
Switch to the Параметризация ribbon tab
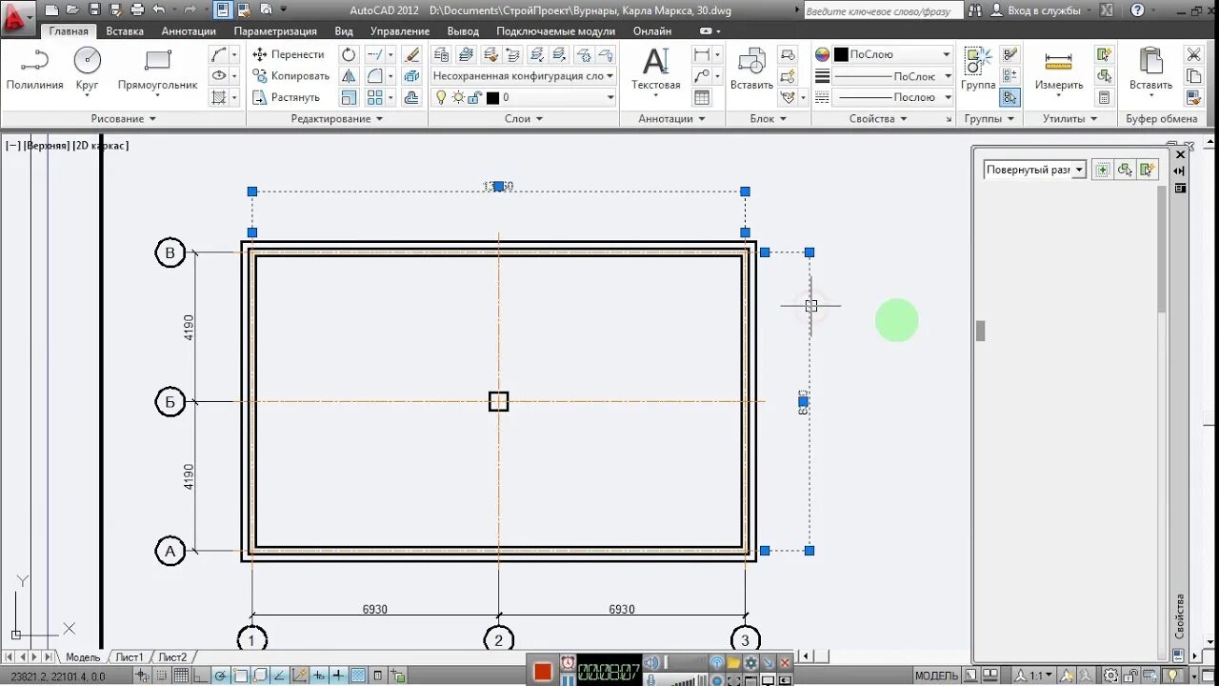pyautogui.click(x=275, y=31)
